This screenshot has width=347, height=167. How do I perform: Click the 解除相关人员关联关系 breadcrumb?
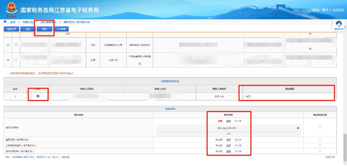point(76,22)
